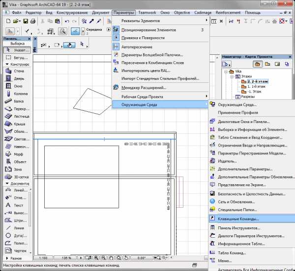This screenshot has width=295, height=271.
Task: Click the zoom out magnifier at bottom
Action: point(103,258)
